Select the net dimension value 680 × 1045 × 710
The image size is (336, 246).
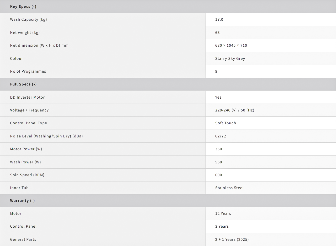click(x=231, y=45)
